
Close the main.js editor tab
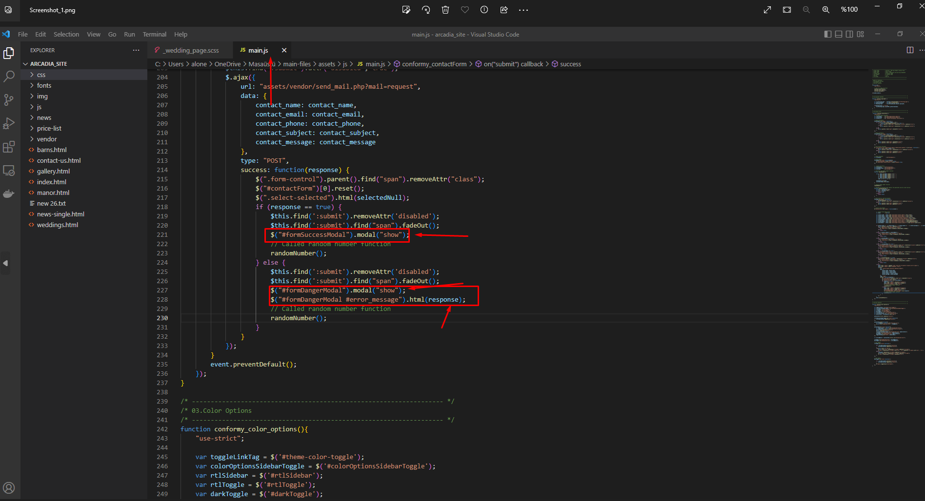click(284, 50)
